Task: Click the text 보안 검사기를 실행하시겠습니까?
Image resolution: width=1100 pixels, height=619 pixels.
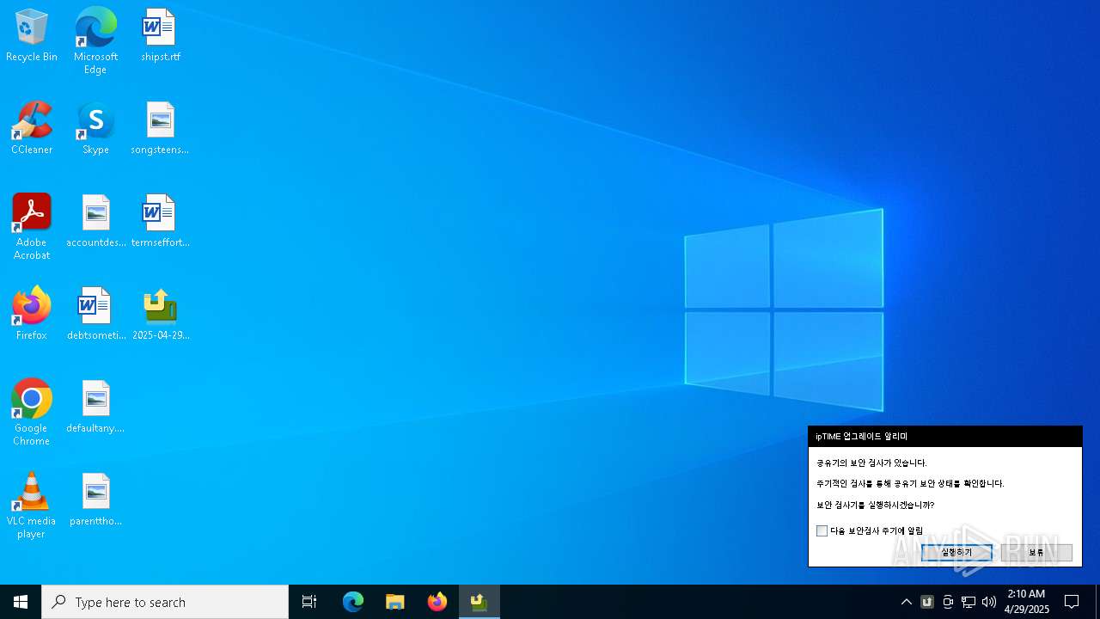Action: click(x=875, y=506)
